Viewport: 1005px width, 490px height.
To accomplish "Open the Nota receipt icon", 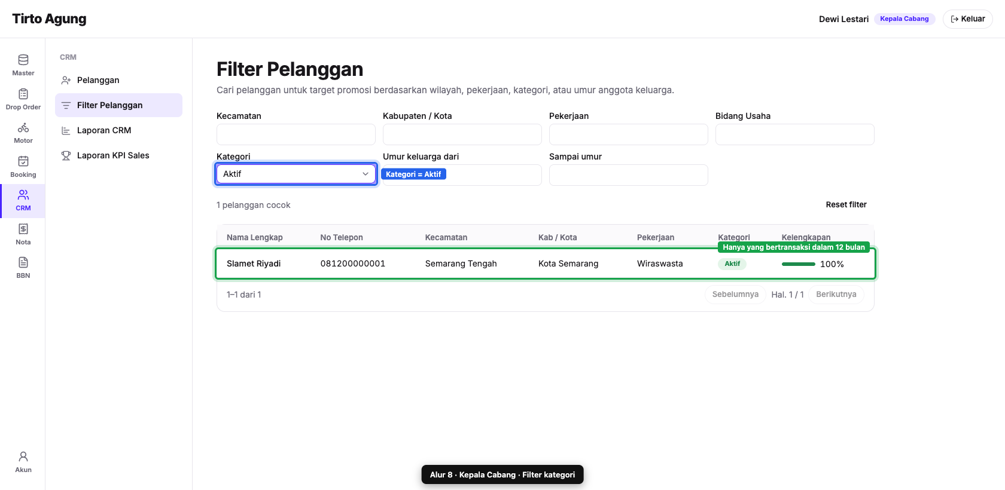I will coord(23,229).
